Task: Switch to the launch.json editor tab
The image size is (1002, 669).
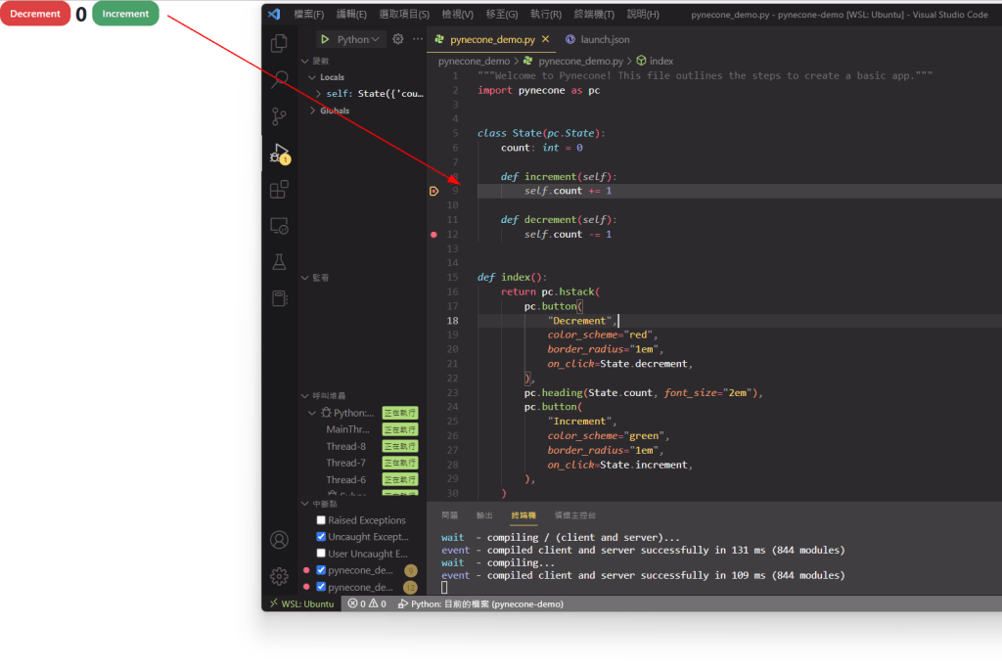Action: point(598,39)
